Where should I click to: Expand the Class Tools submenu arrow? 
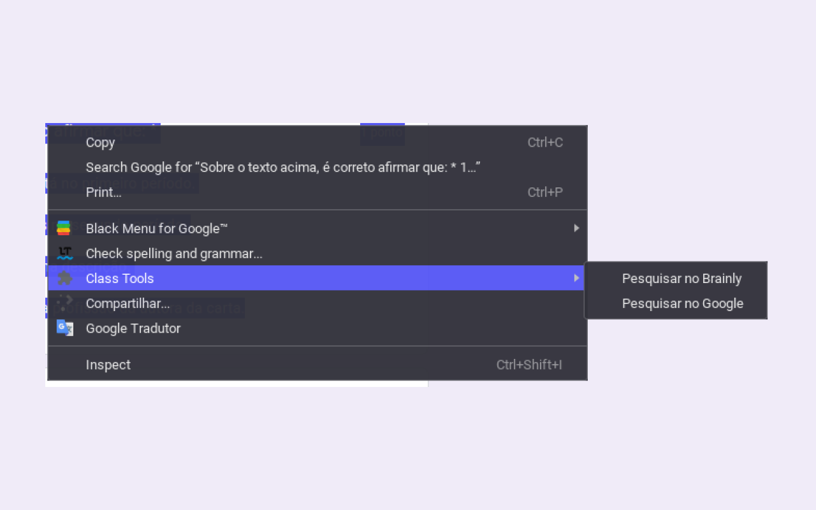(x=576, y=278)
